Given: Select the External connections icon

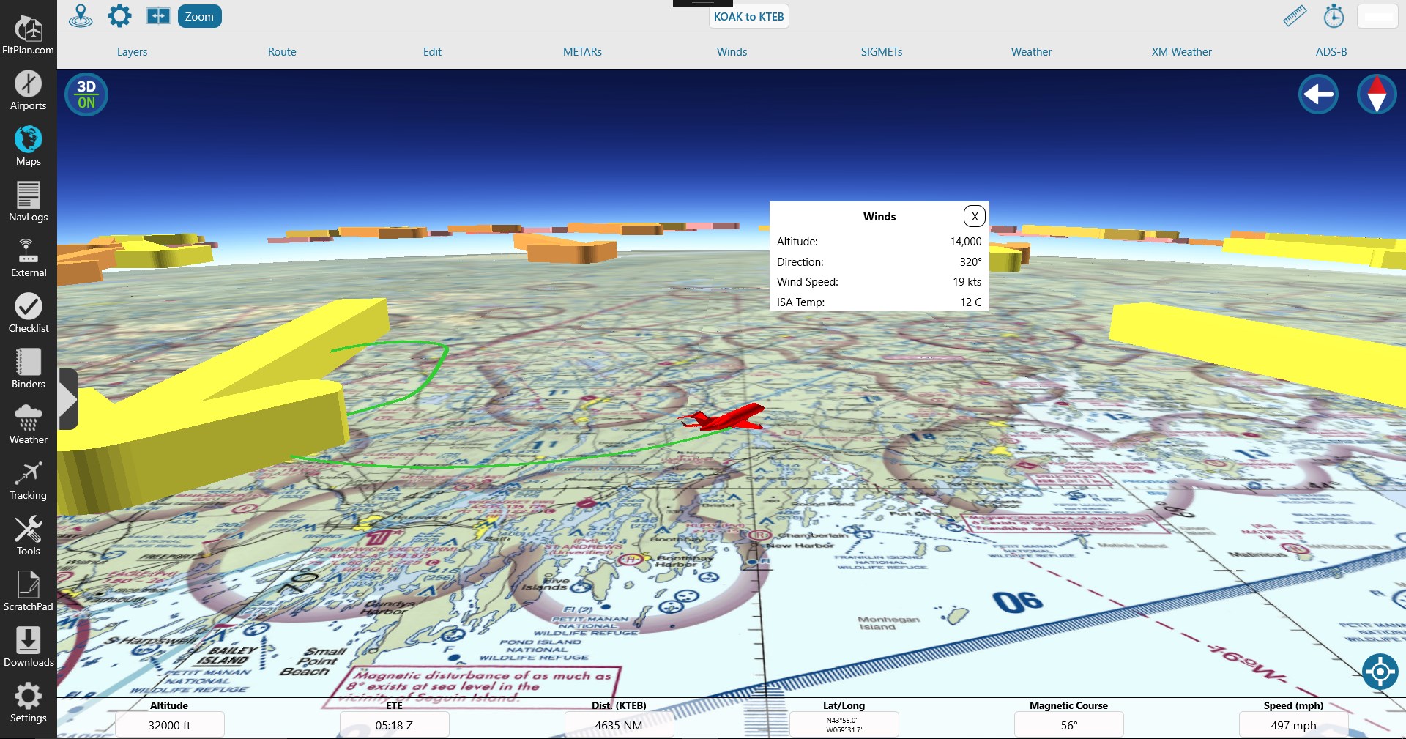Looking at the screenshot, I should coord(28,255).
